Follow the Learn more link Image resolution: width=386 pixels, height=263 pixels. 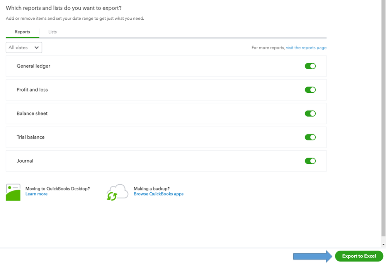tap(36, 194)
